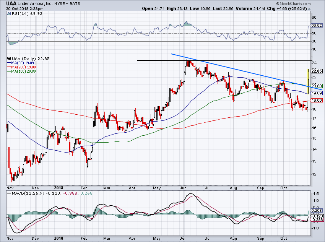Click the yellow highlighted latest candlestick
325x242 pixels.
309,81
